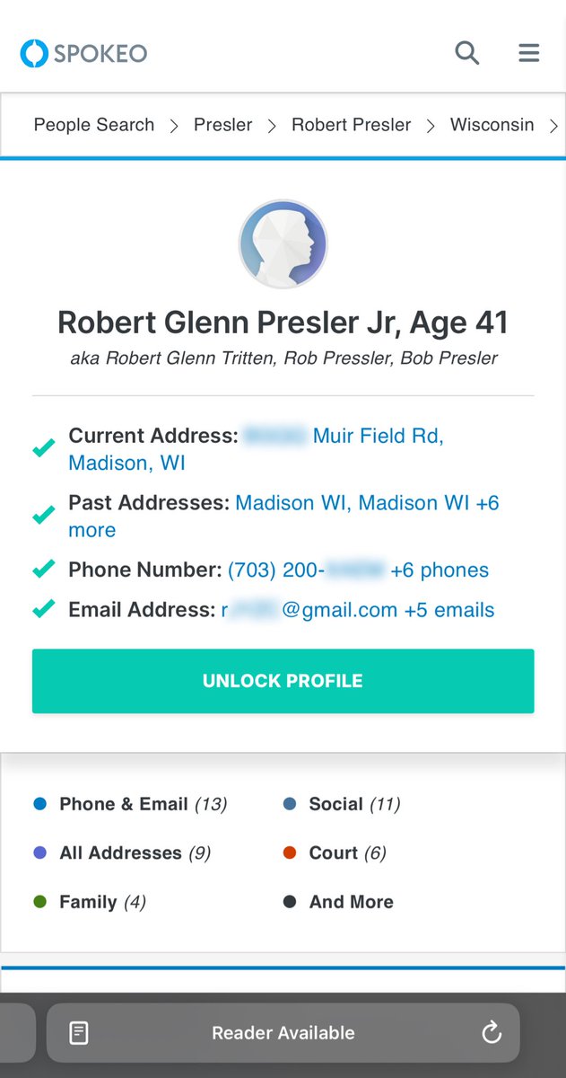Go to Presler breadcrumb
This screenshot has width=566, height=1078.
[x=222, y=125]
